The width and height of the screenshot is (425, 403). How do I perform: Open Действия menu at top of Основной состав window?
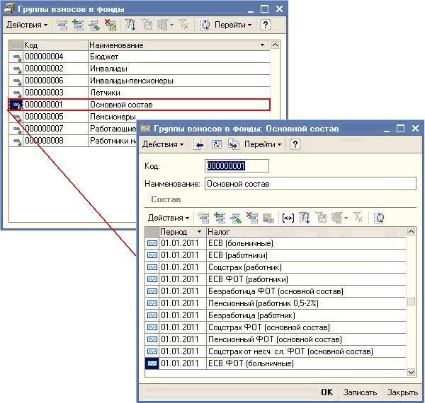click(164, 144)
